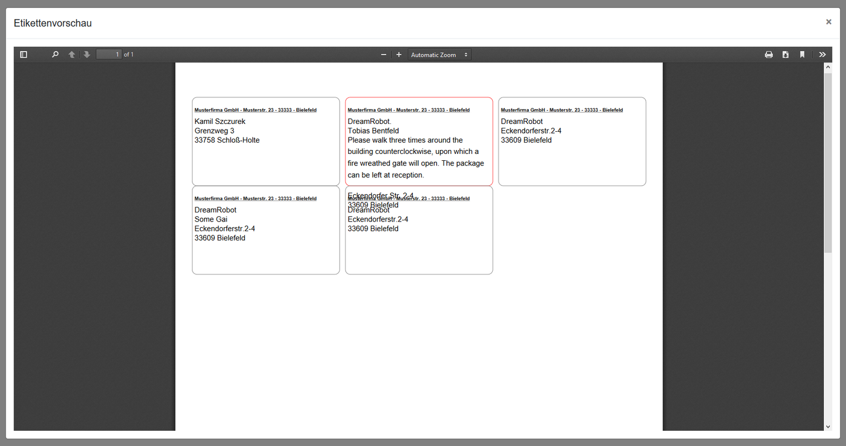
Task: Close the Etikettenvorschau dialog
Action: point(828,22)
